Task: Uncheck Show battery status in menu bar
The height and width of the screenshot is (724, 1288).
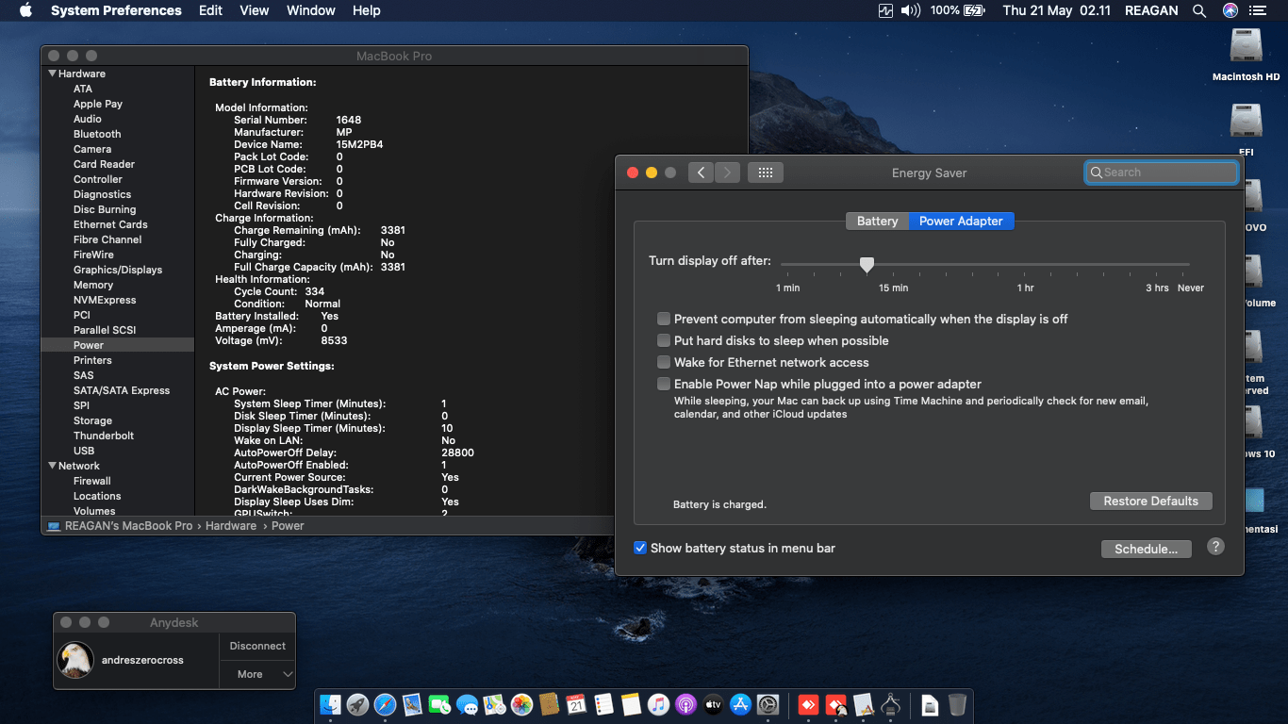Action: tap(640, 548)
